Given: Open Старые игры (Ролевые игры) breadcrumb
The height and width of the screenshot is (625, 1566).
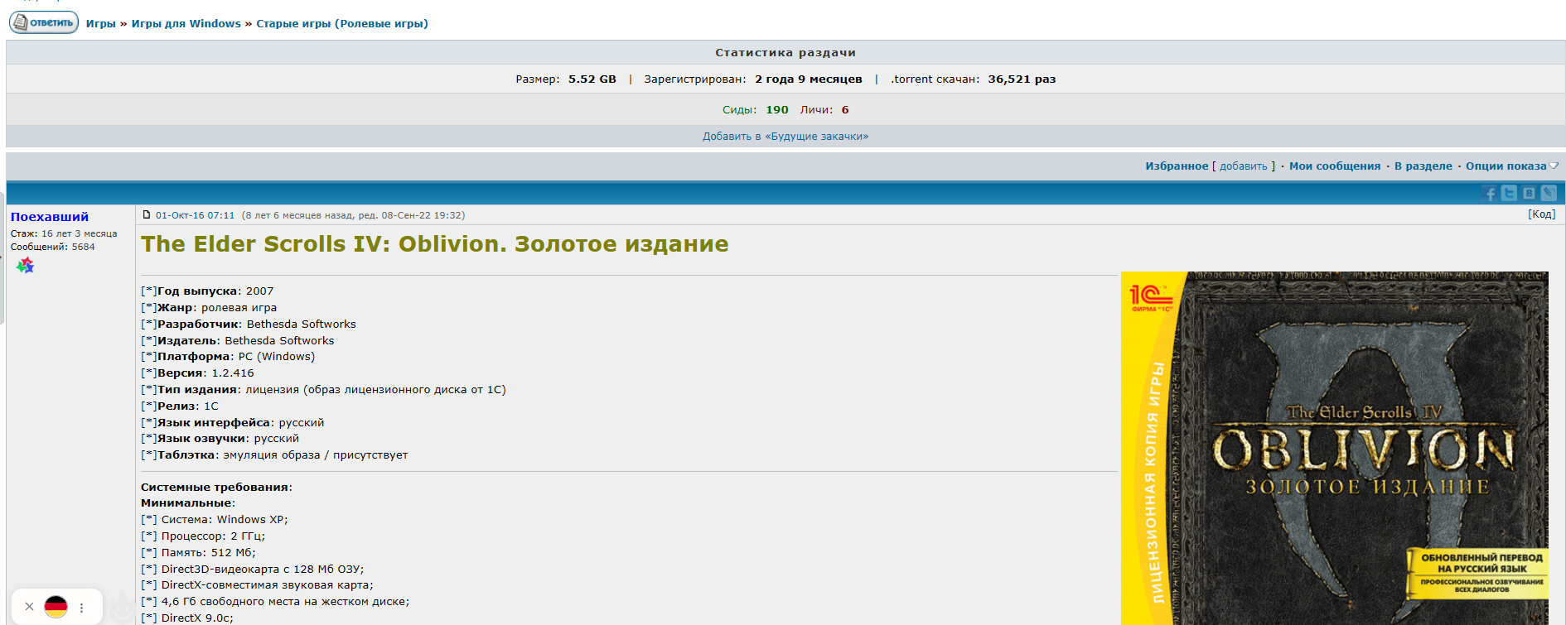Looking at the screenshot, I should [342, 24].
